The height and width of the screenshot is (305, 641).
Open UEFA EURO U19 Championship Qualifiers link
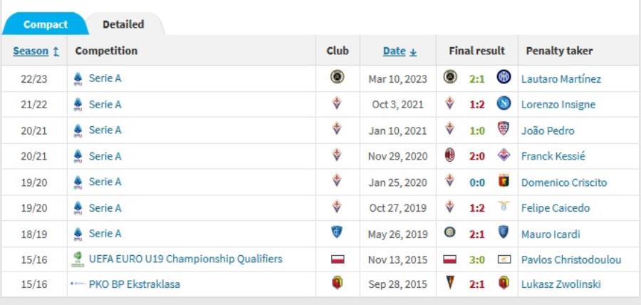click(x=185, y=259)
